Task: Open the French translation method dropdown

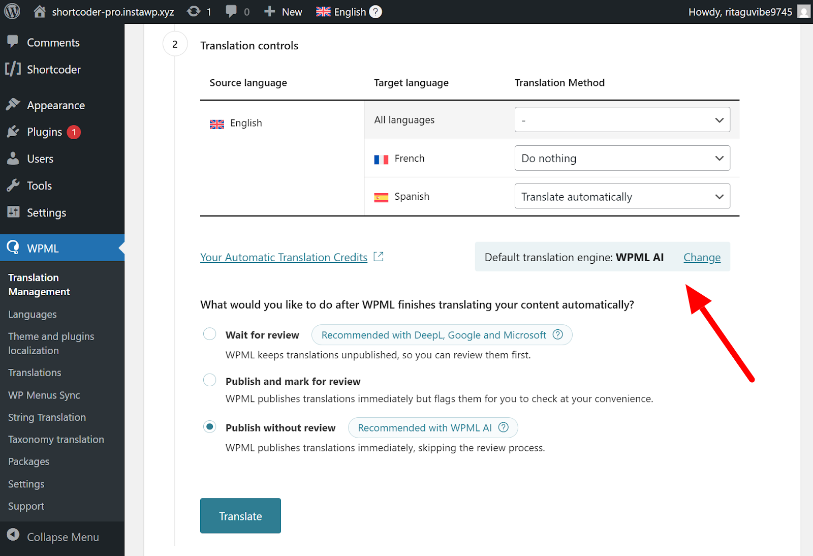Action: point(622,158)
